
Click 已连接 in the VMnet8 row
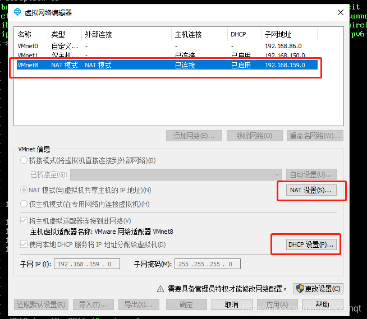click(x=185, y=65)
